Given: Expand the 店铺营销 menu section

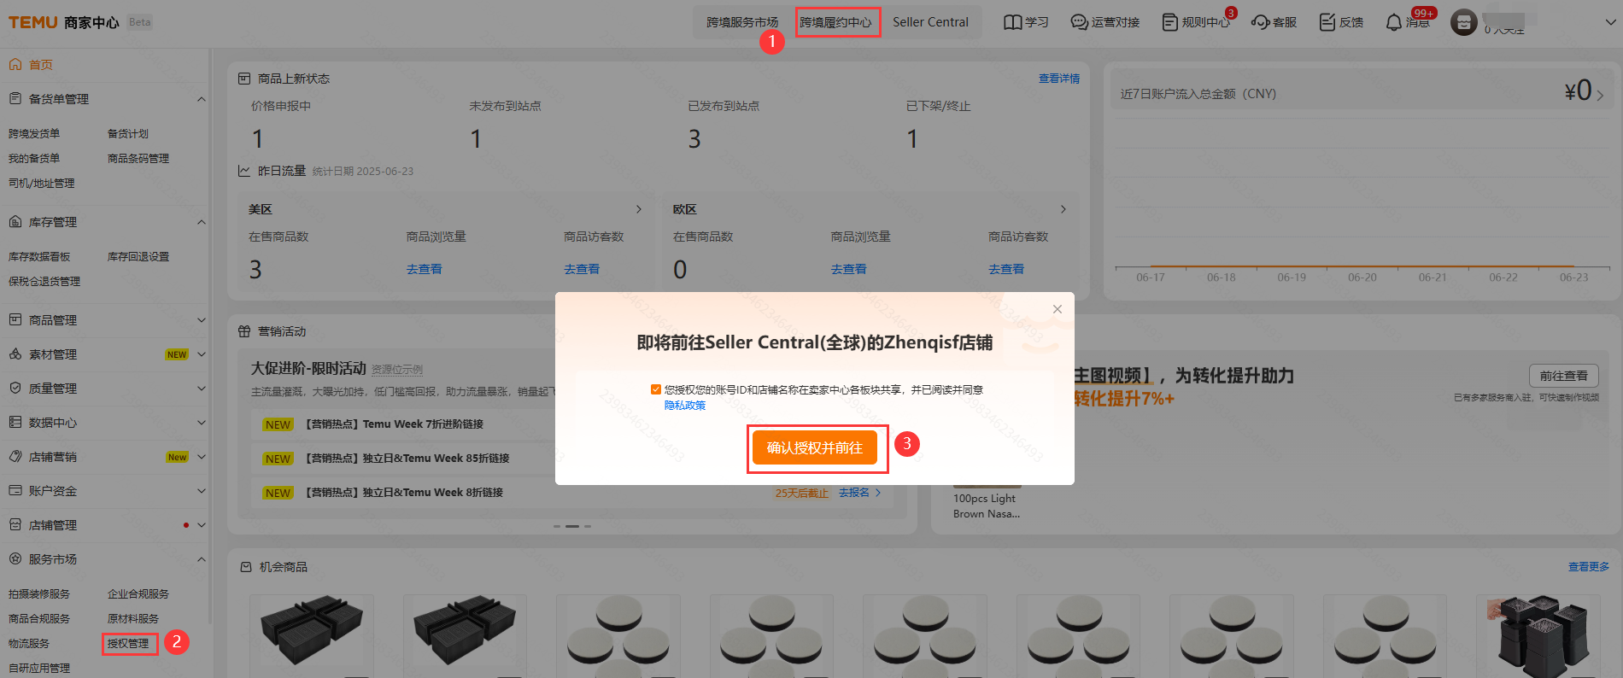Looking at the screenshot, I should 202,457.
